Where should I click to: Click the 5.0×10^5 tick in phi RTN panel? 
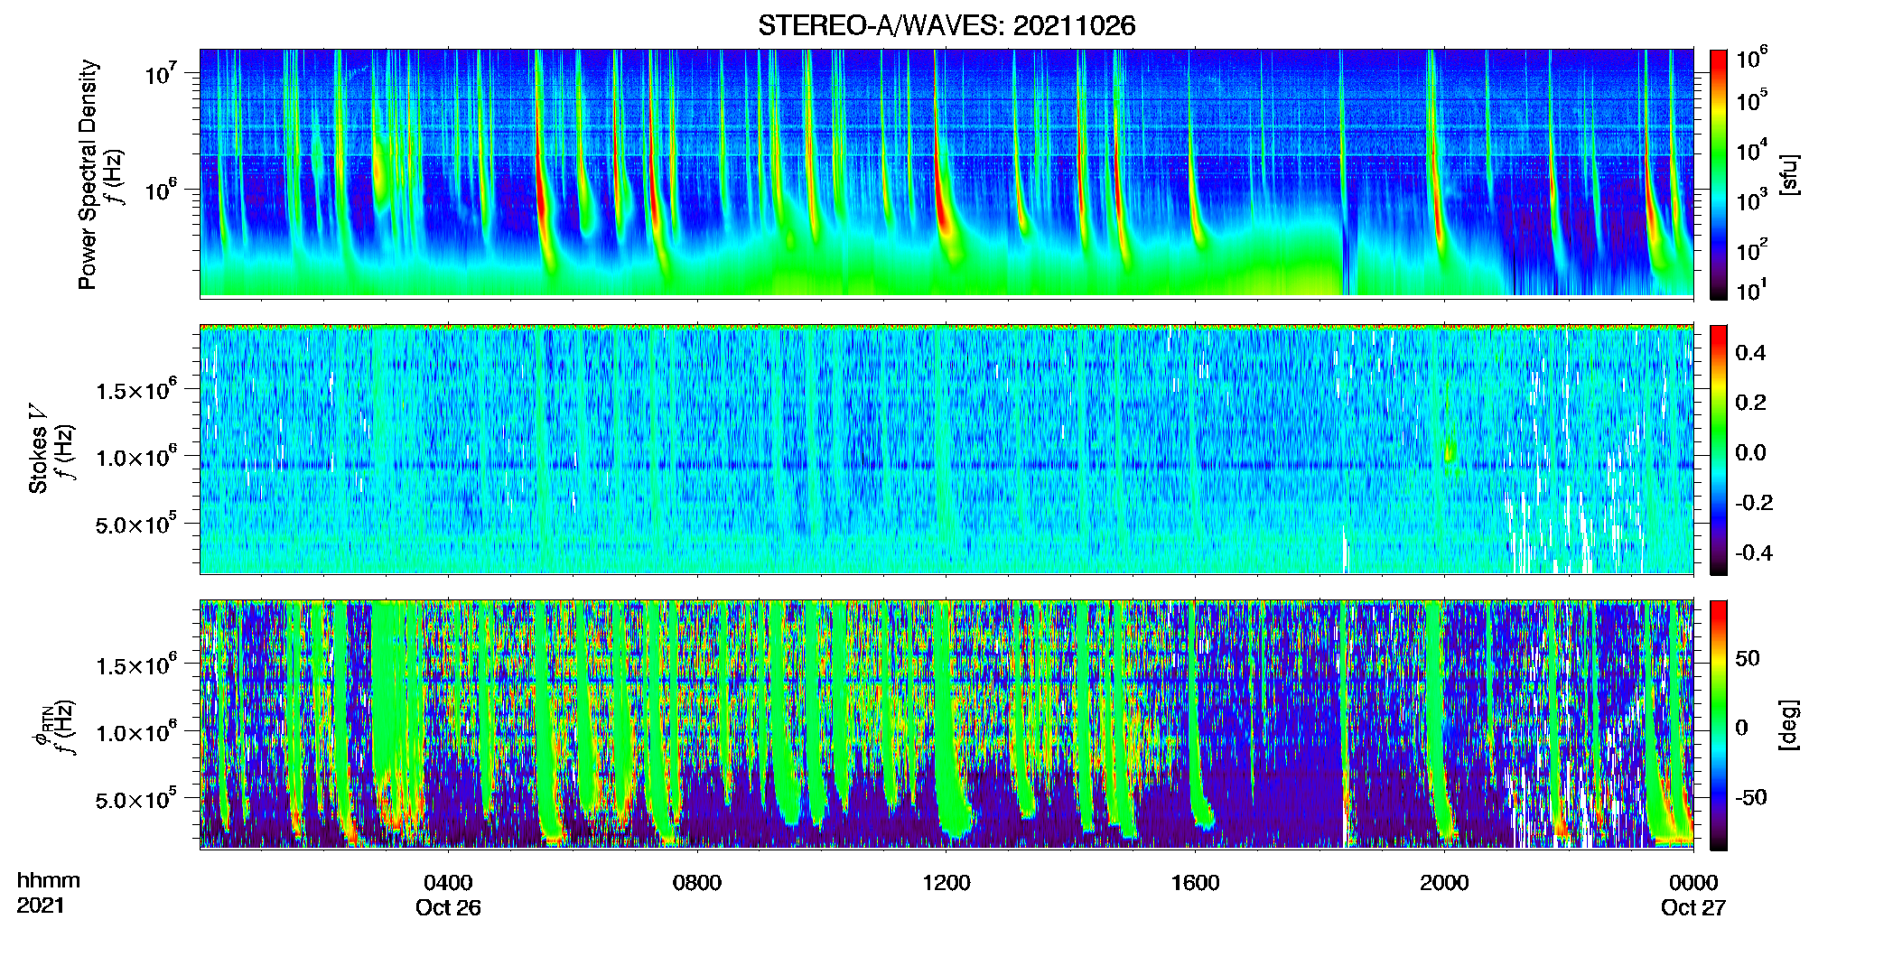(x=135, y=799)
